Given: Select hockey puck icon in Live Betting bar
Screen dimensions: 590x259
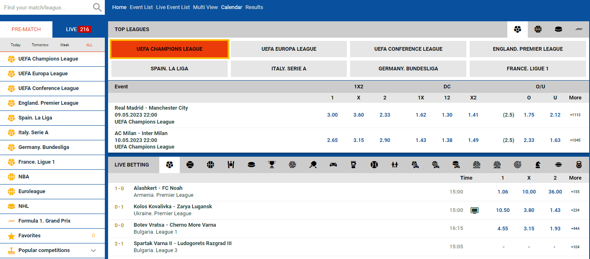Looking at the screenshot, I should (x=251, y=164).
